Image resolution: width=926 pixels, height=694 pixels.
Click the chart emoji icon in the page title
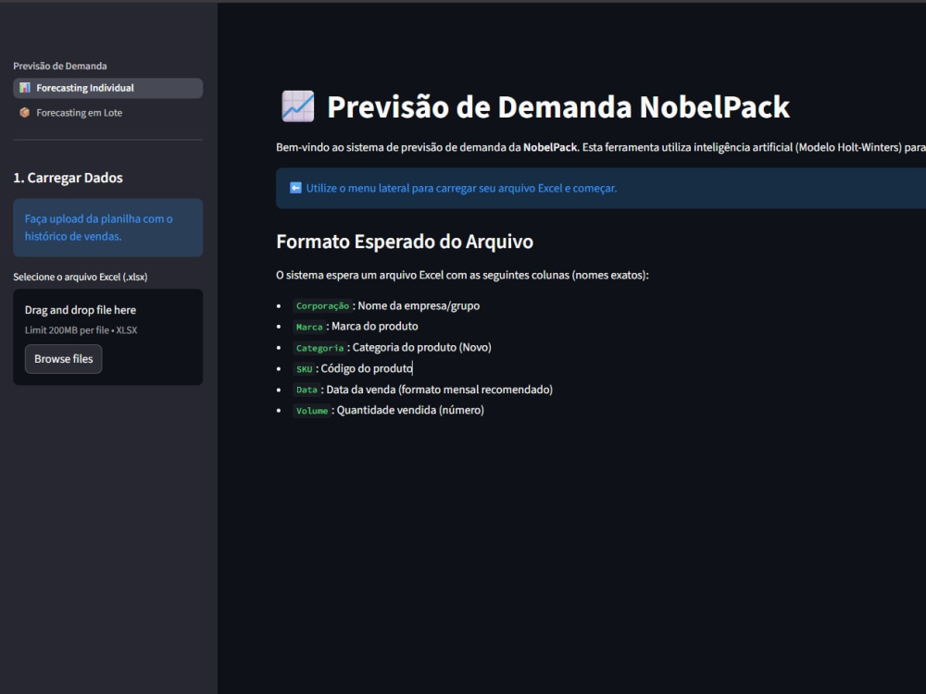[297, 106]
